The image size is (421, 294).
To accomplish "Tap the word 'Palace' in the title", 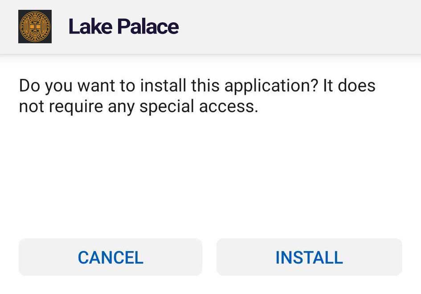I will (148, 27).
